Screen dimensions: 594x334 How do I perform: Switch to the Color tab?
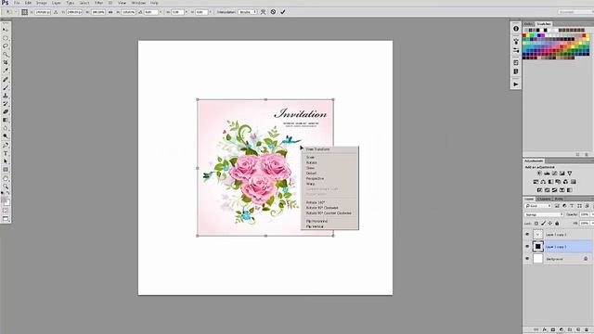(x=528, y=24)
